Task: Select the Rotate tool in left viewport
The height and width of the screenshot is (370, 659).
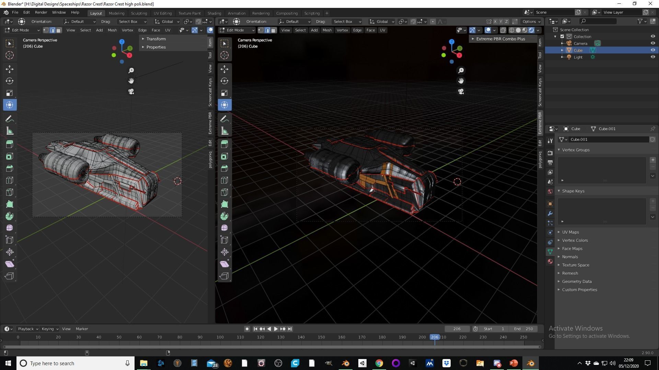Action: 10,81
